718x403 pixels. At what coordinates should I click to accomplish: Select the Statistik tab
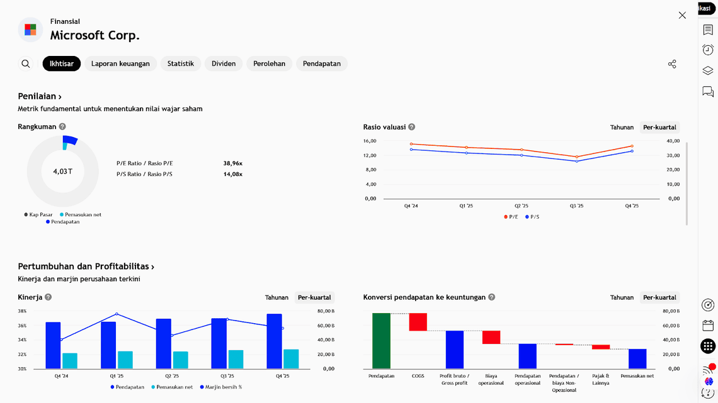(181, 63)
